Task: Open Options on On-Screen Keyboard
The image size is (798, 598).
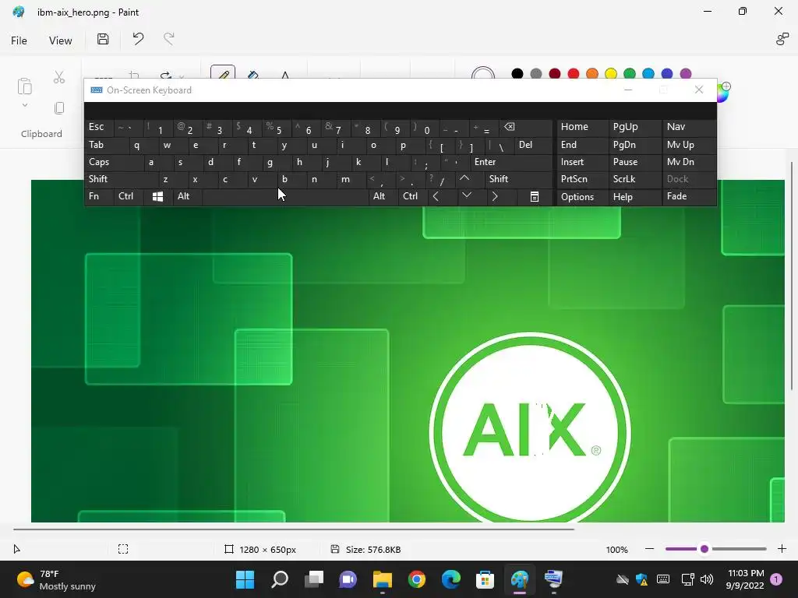Action: pos(583,196)
